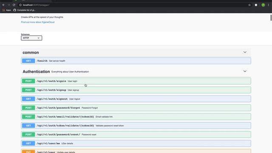Open the browser three-dot menu

coord(268,5)
